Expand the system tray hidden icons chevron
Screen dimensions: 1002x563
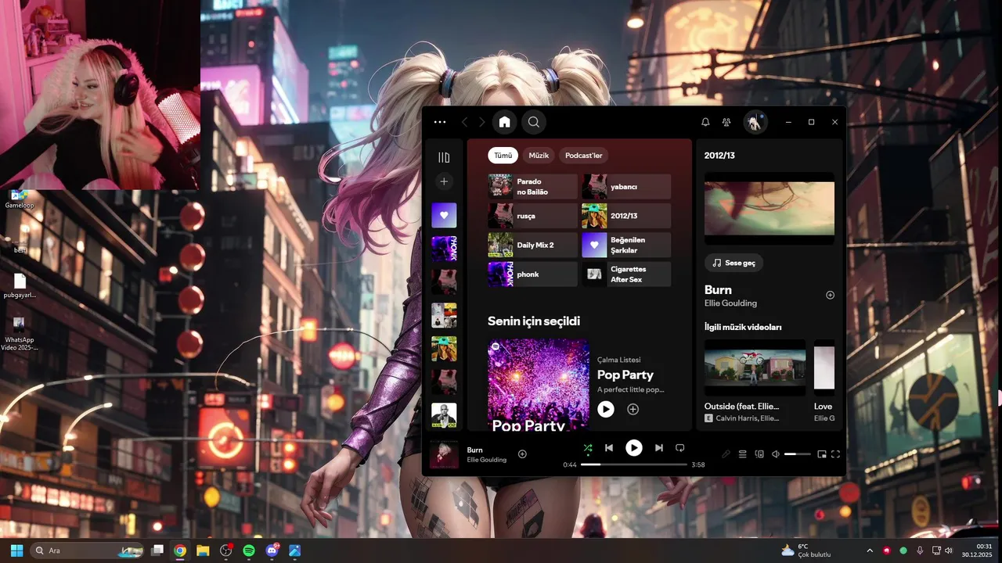coord(870,550)
